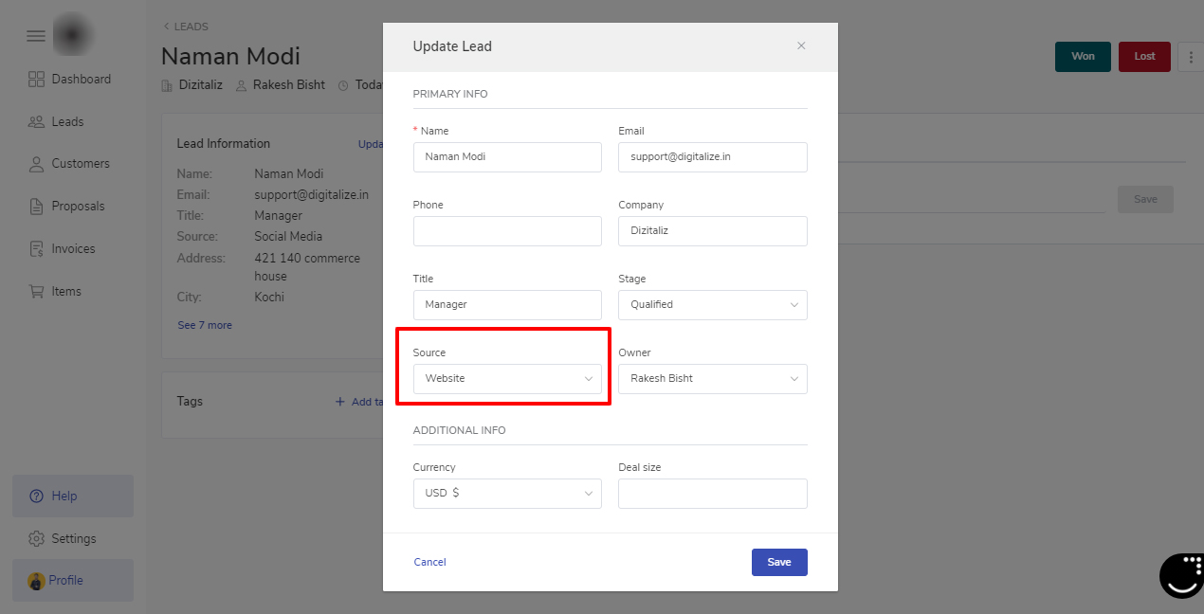Click the Cancel link
This screenshot has height=614, width=1204.
pyautogui.click(x=429, y=562)
